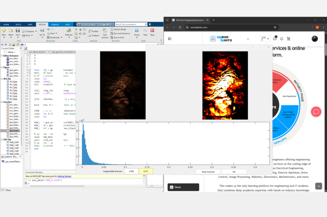The height and width of the screenshot is (217, 327).
Task: Open a new Chrome tab
Action: [x=214, y=20]
